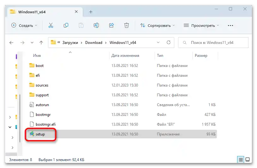Click the bootmgr file icon
The height and width of the screenshot is (168, 257).
(32, 114)
